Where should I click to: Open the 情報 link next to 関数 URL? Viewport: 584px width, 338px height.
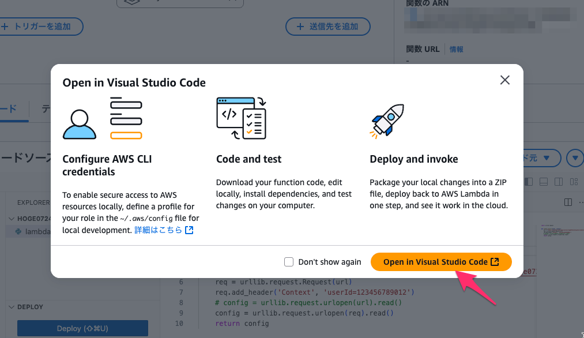456,49
